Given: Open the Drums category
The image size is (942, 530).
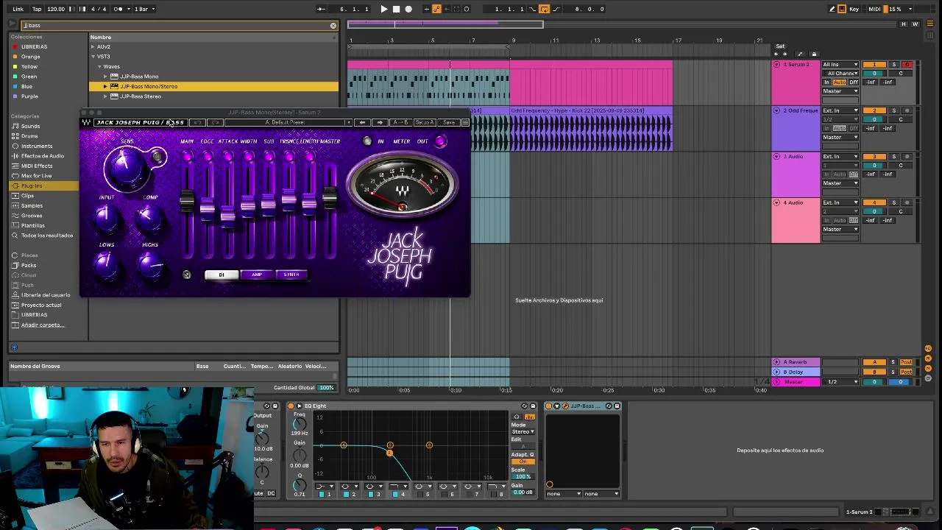Looking at the screenshot, I should [x=29, y=136].
